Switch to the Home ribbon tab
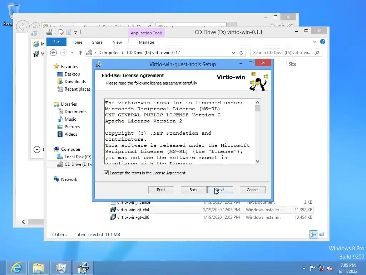The height and width of the screenshot is (275, 366). [77, 42]
